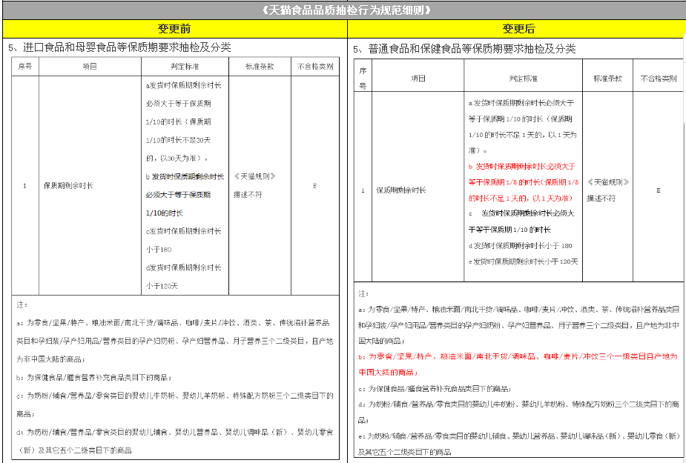Select the 变更前 column header

tap(174, 29)
